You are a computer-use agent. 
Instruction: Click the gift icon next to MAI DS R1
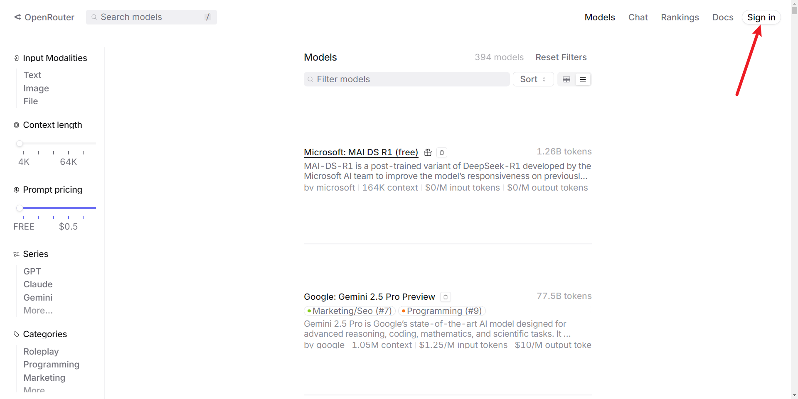pyautogui.click(x=428, y=152)
